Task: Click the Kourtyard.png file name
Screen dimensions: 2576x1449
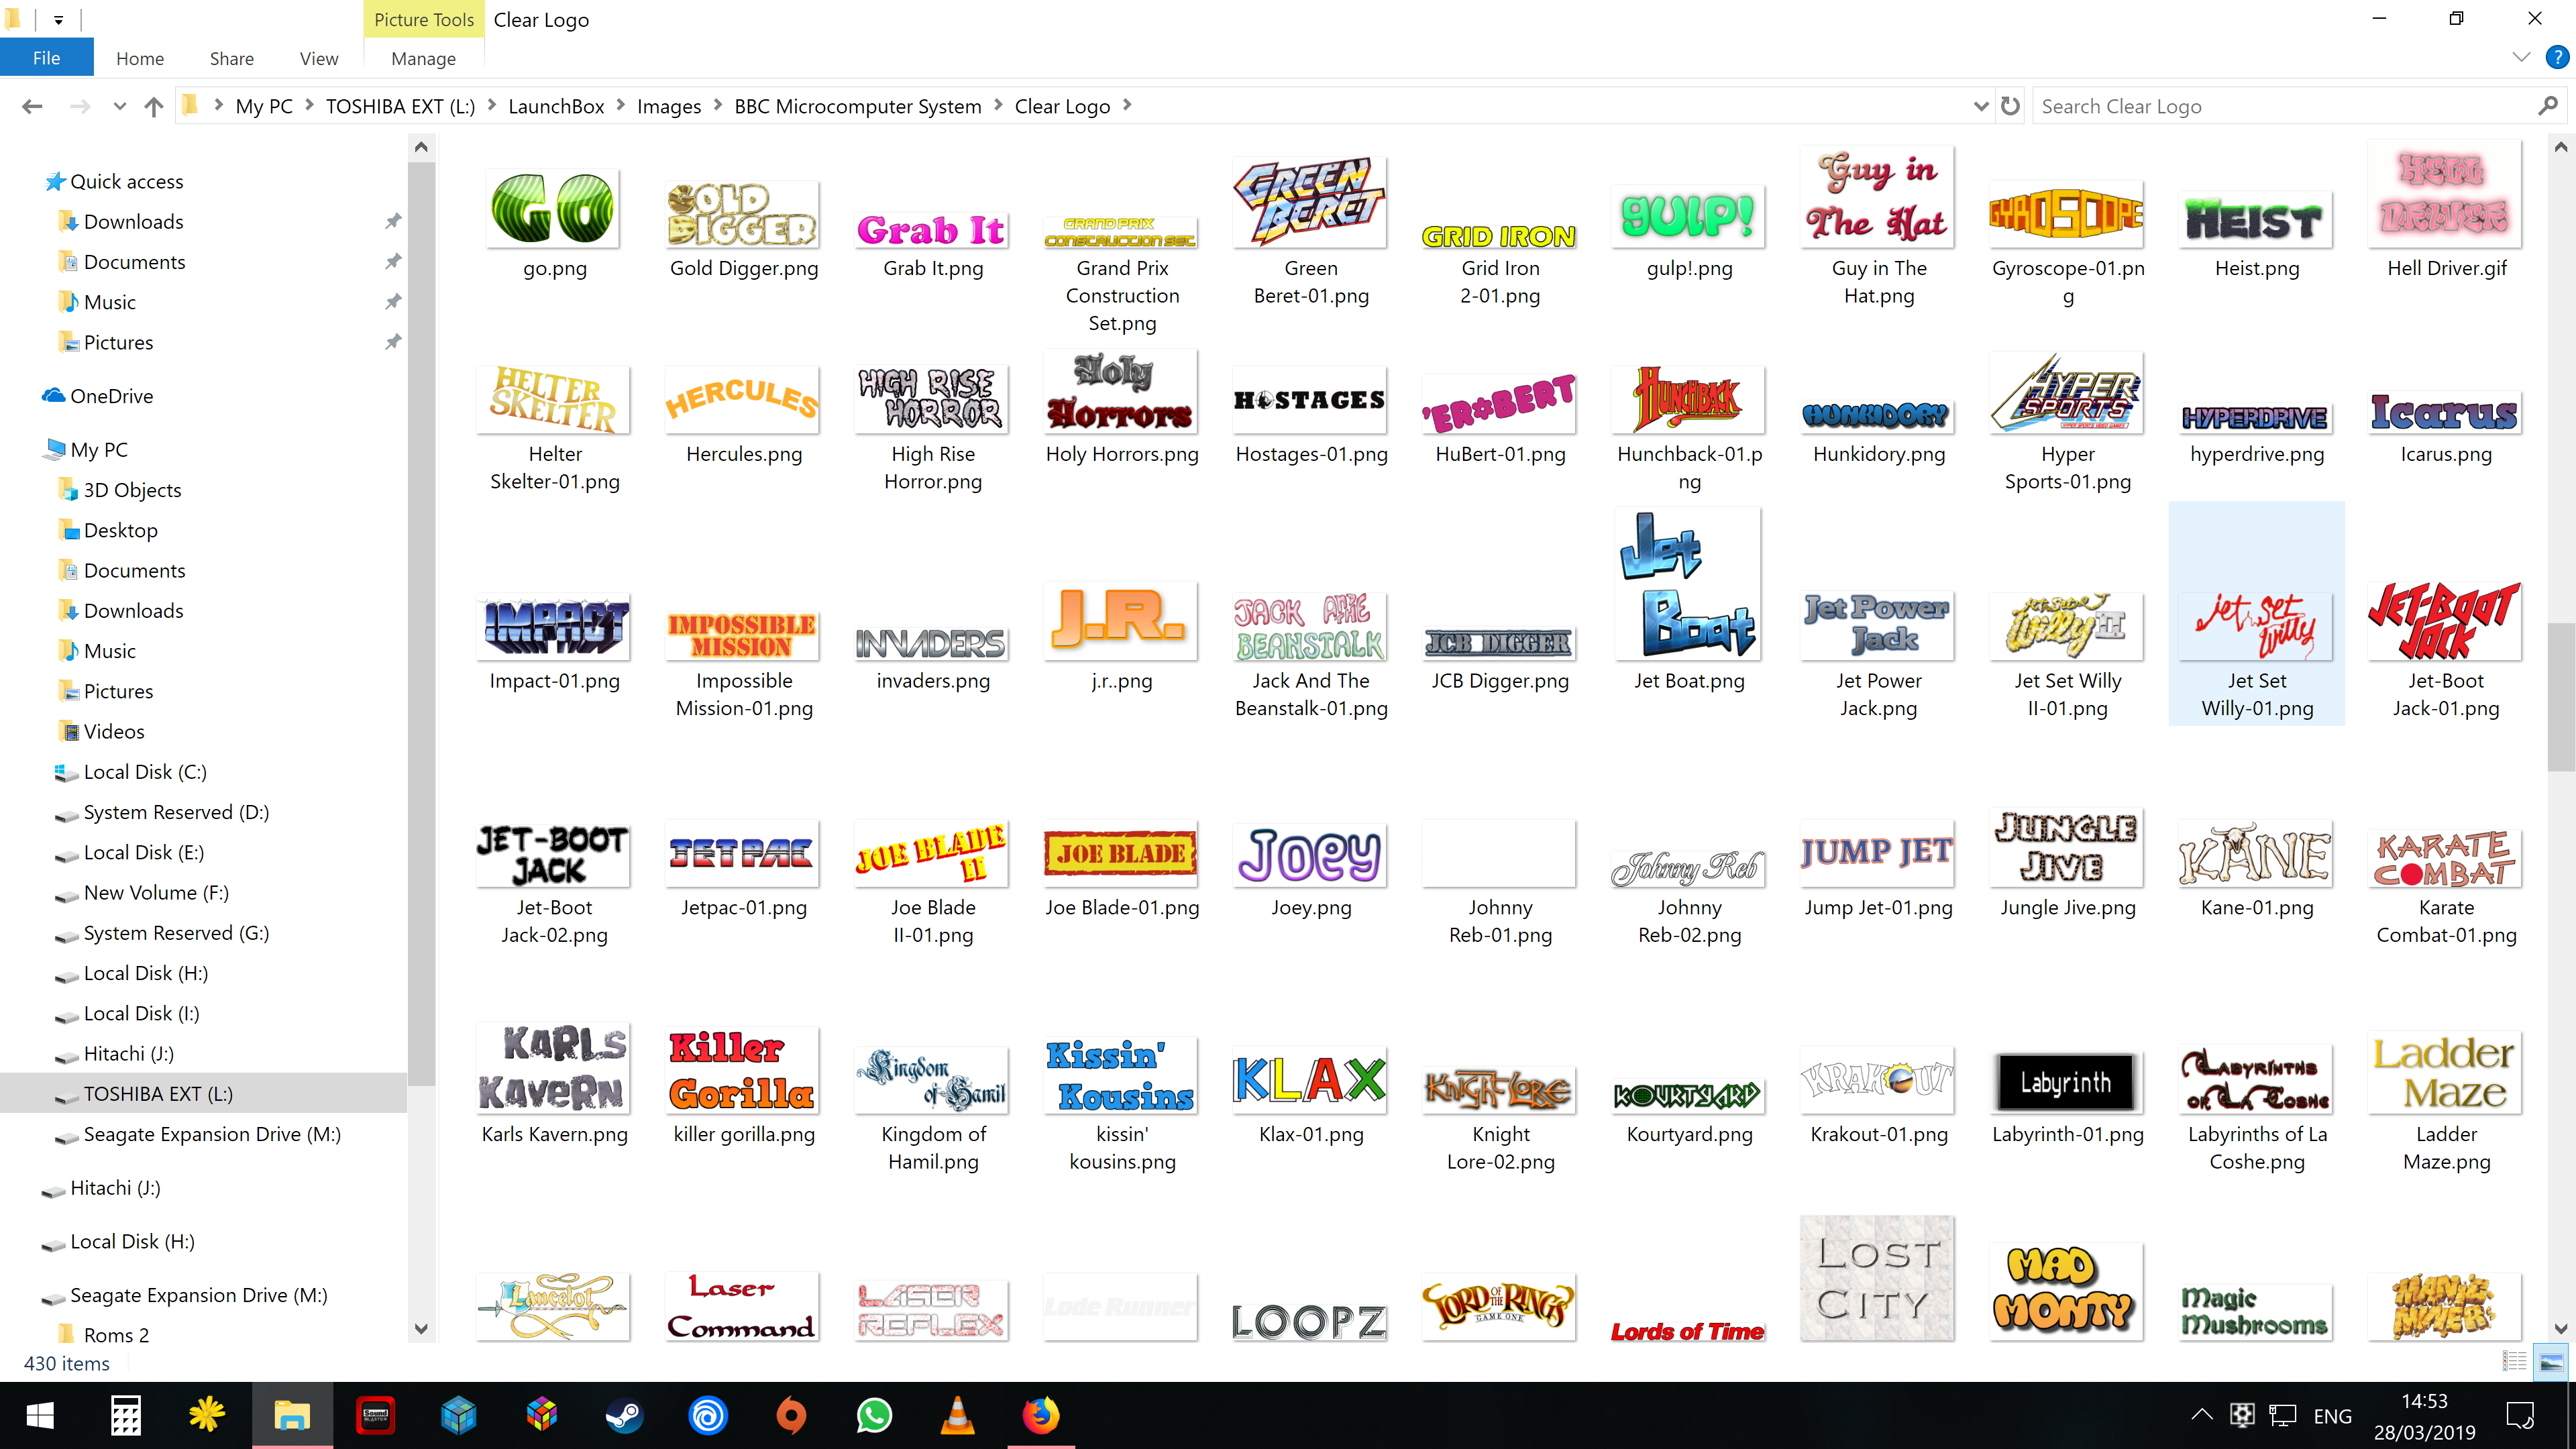Action: click(x=1689, y=1135)
